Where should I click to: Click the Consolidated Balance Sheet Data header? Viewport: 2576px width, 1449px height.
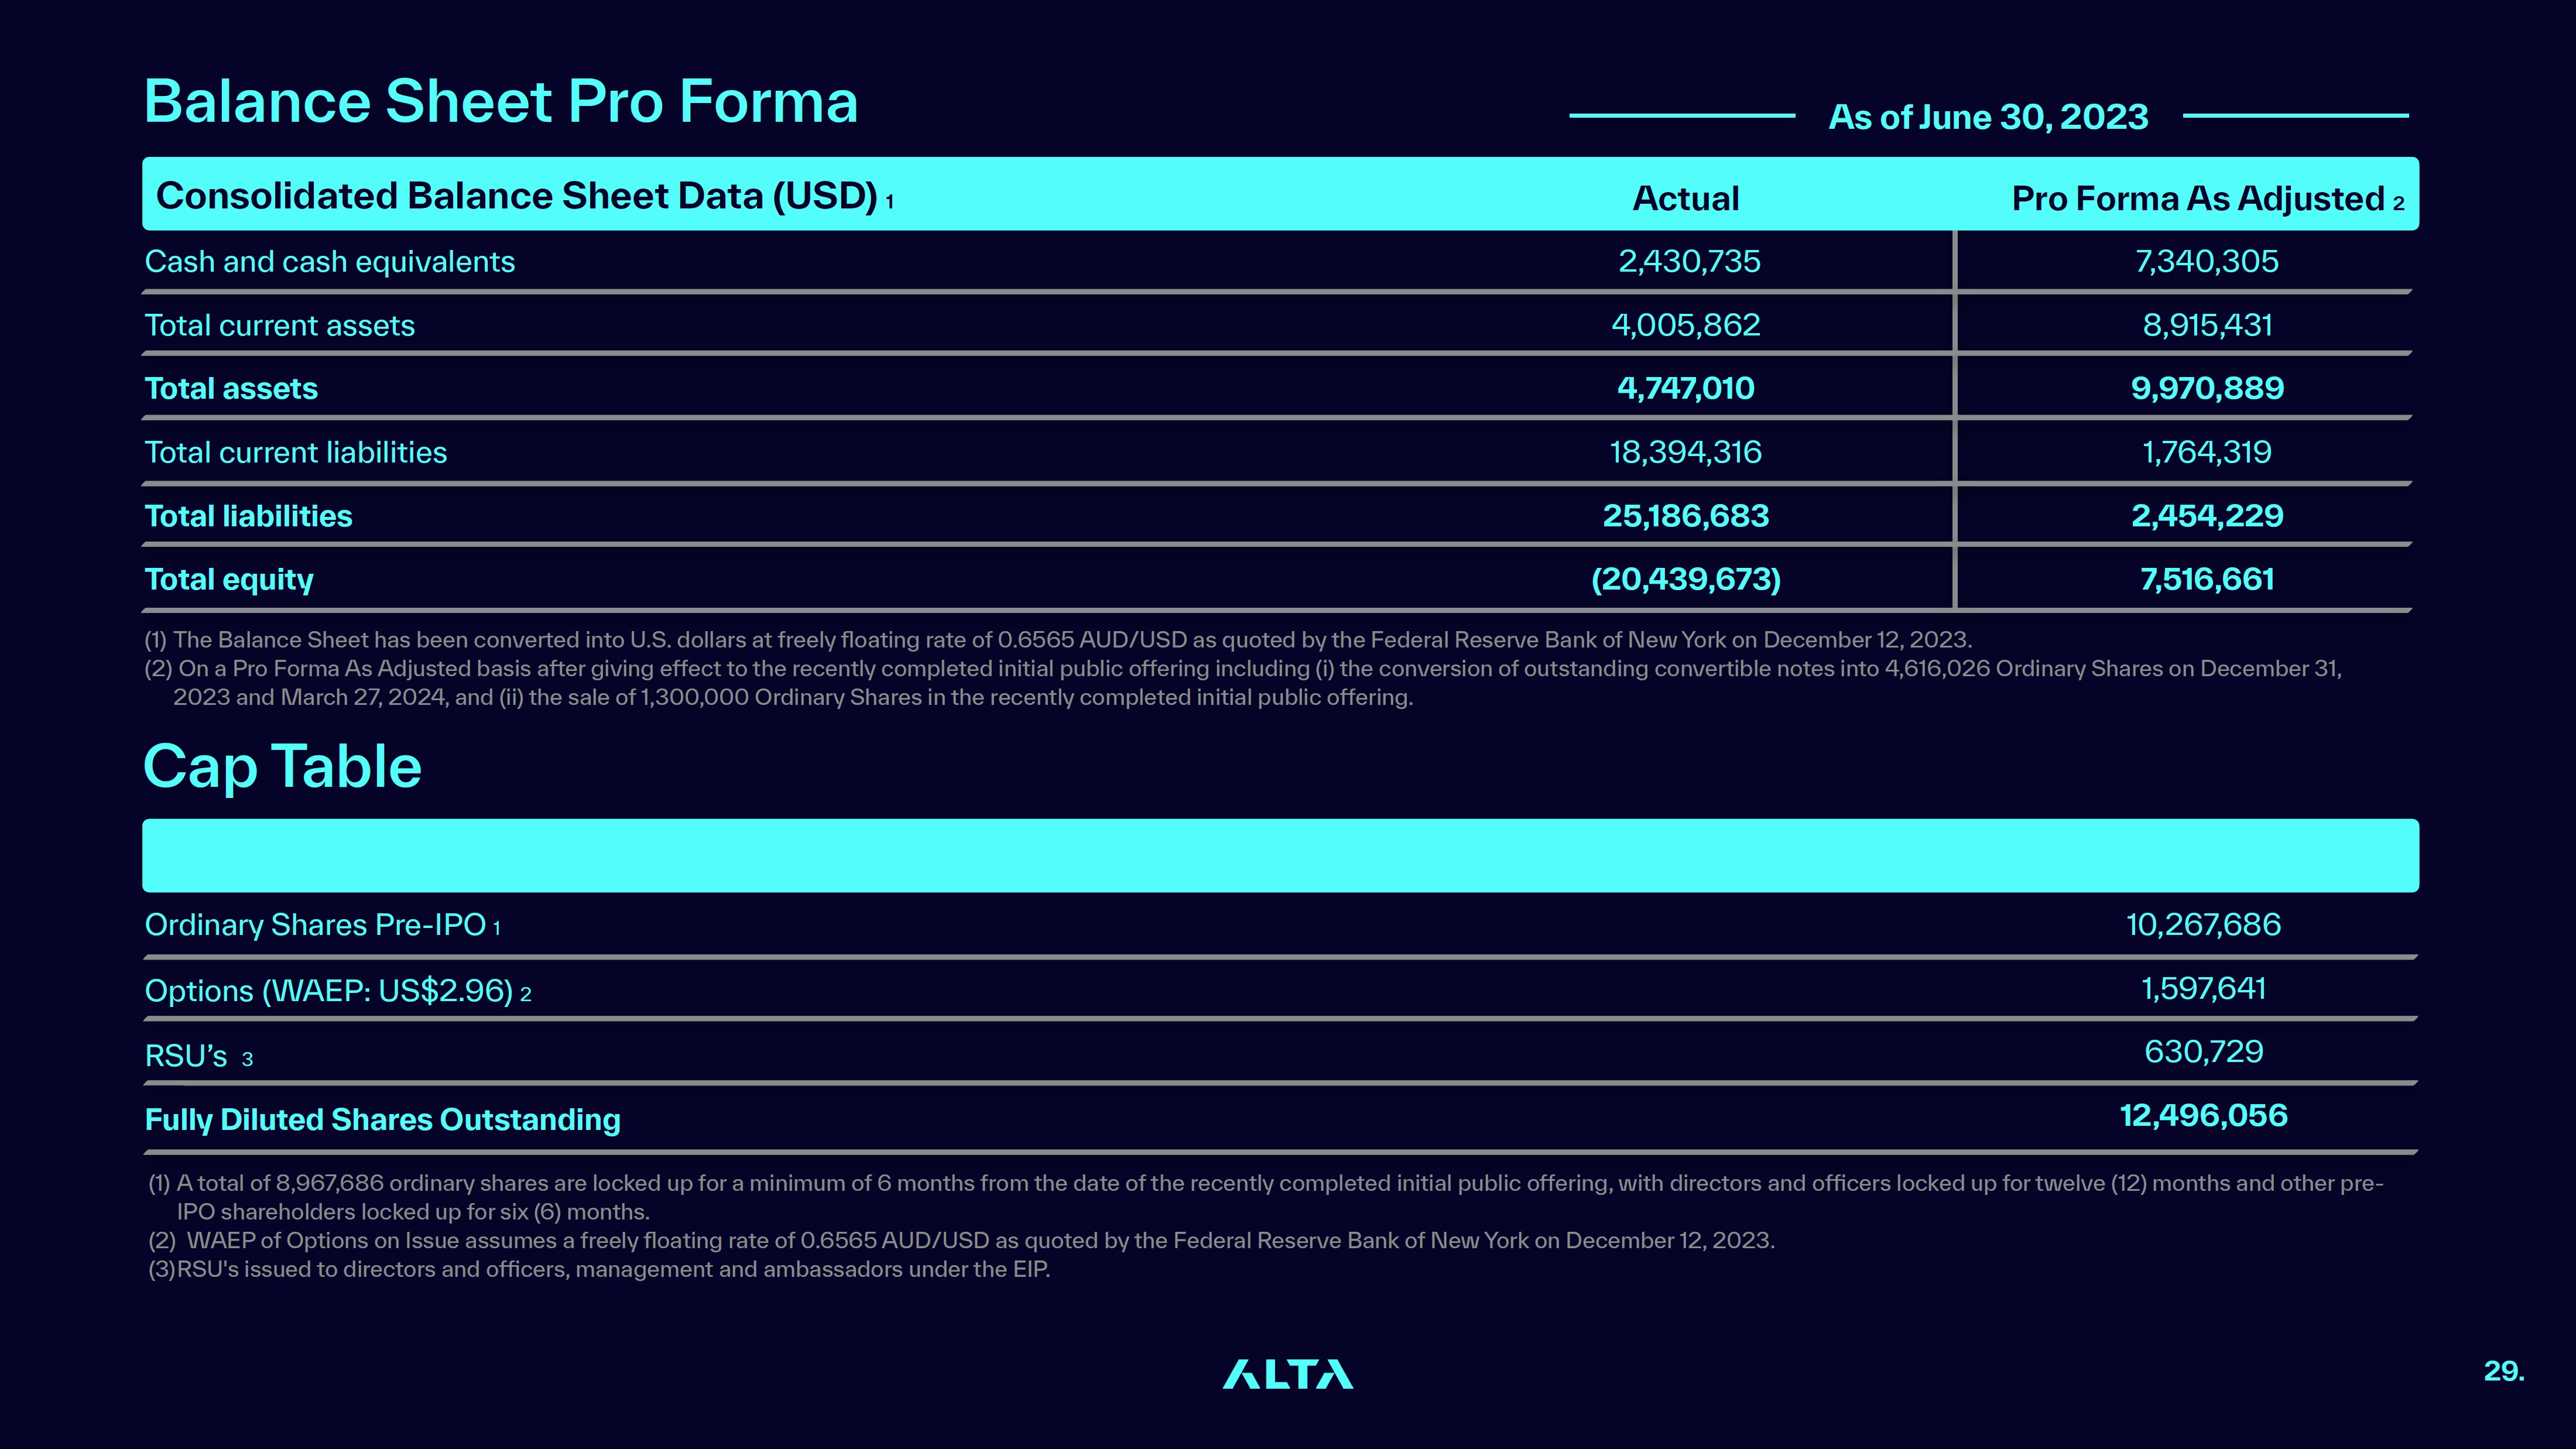[525, 196]
